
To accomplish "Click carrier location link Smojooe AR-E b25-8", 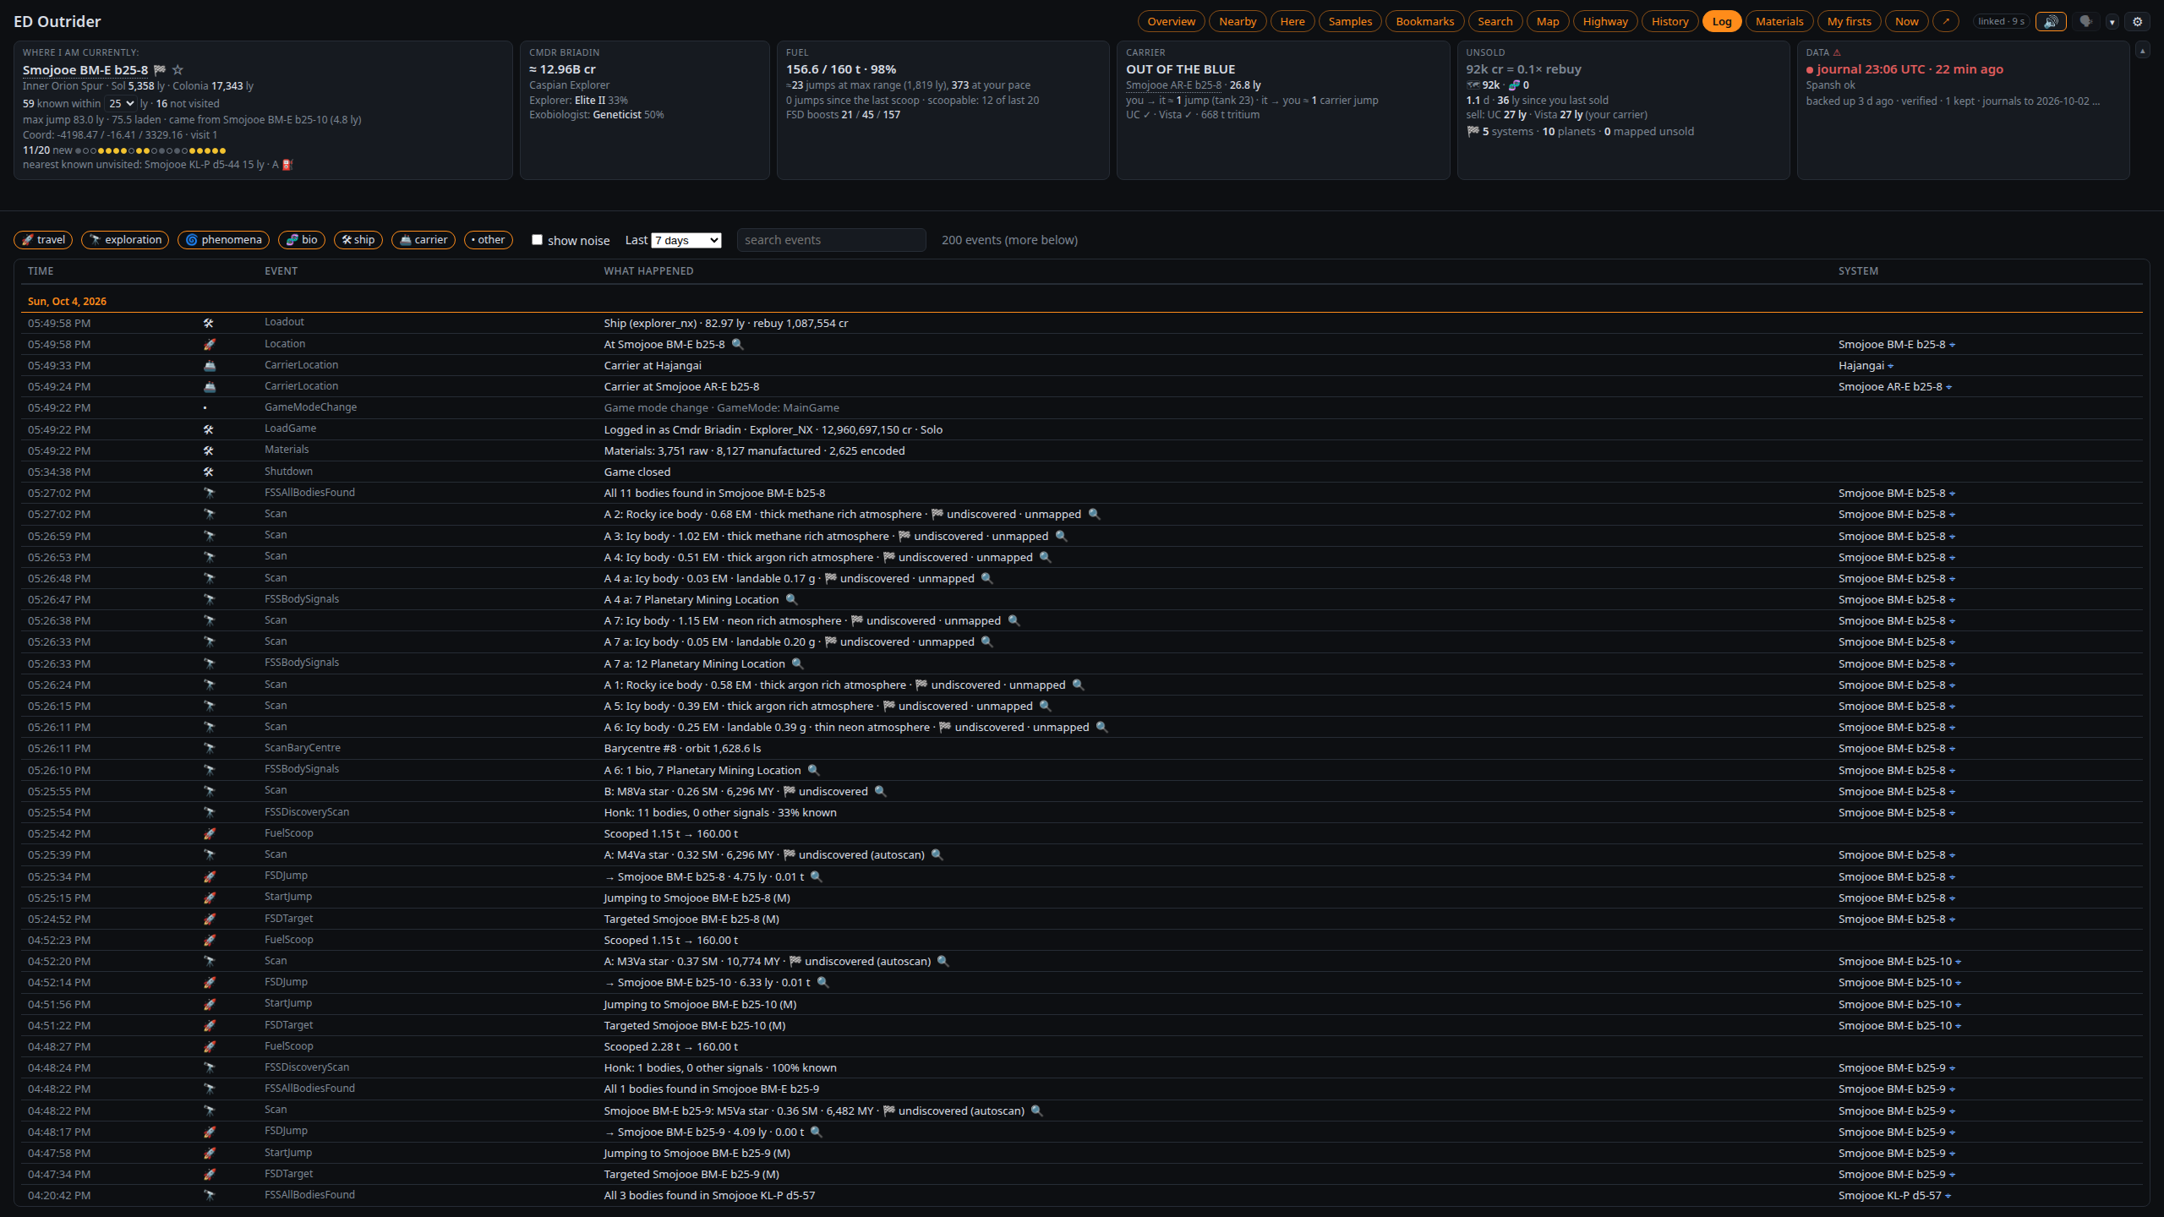I will [1173, 85].
